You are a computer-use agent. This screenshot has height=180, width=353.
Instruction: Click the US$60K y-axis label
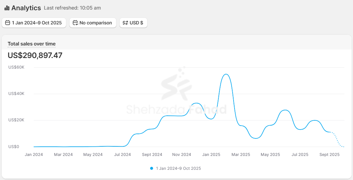coord(16,67)
